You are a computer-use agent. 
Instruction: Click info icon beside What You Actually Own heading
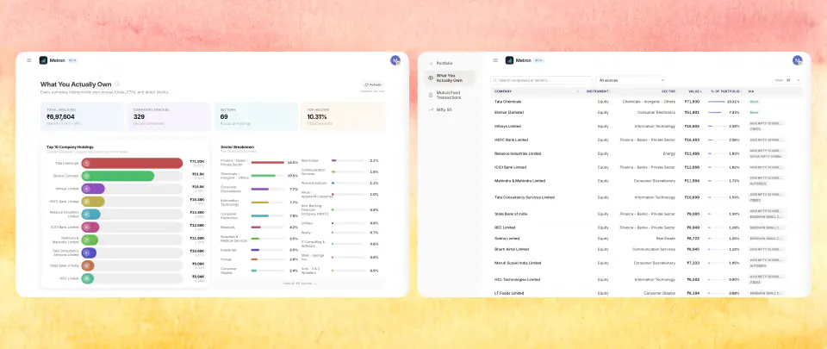[x=117, y=84]
